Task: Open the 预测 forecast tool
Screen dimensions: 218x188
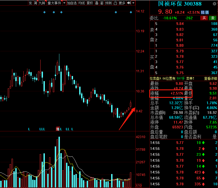Action: 108,3
